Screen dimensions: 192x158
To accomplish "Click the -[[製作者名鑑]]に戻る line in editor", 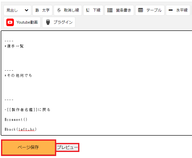I will [27, 110].
